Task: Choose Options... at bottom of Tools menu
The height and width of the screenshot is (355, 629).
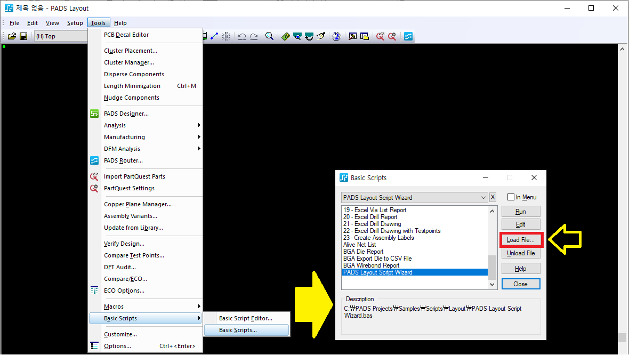Action: [145, 346]
